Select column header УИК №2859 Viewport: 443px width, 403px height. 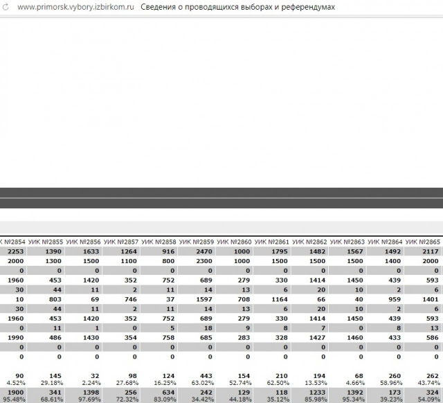tap(197, 242)
